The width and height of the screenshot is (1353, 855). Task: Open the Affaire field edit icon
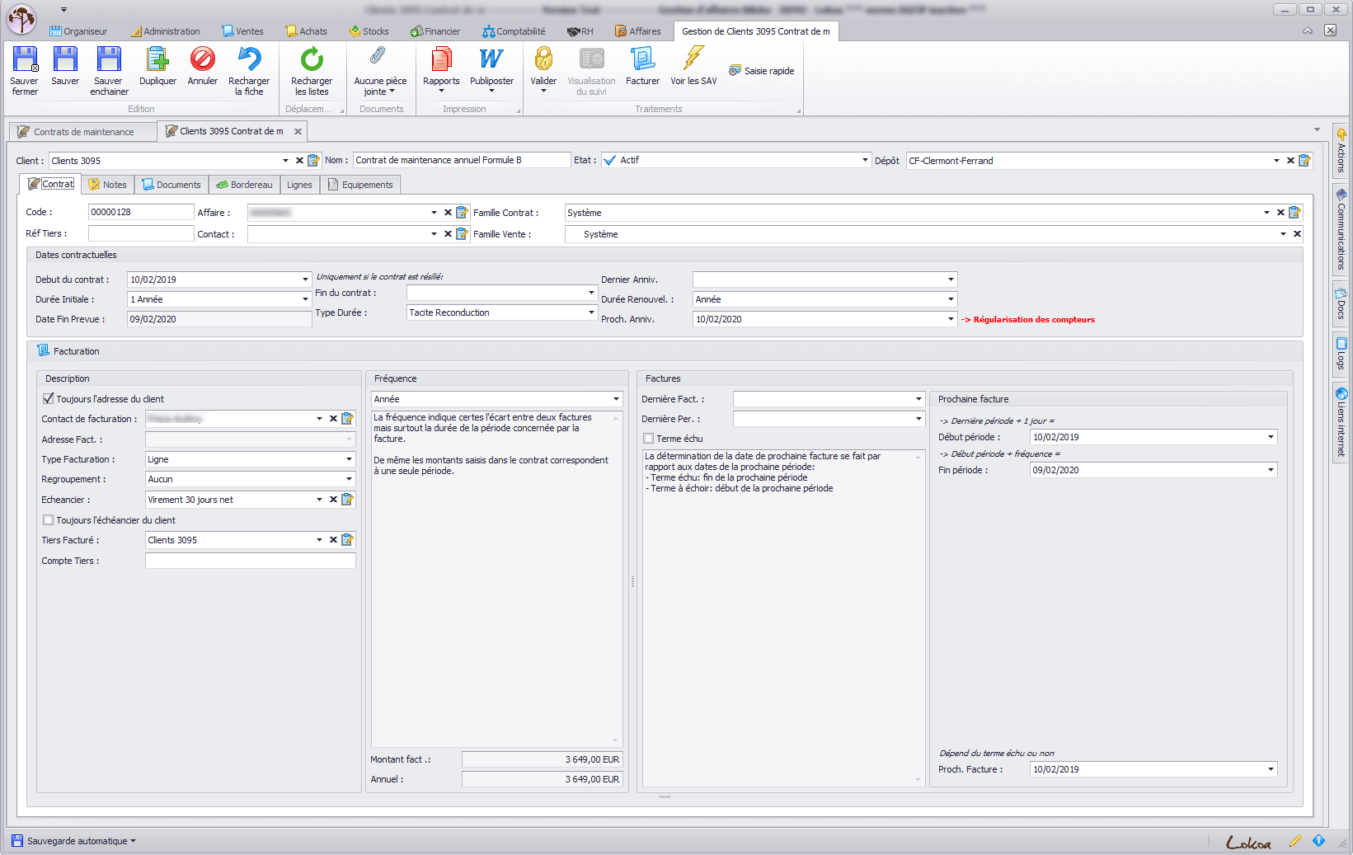coord(462,213)
